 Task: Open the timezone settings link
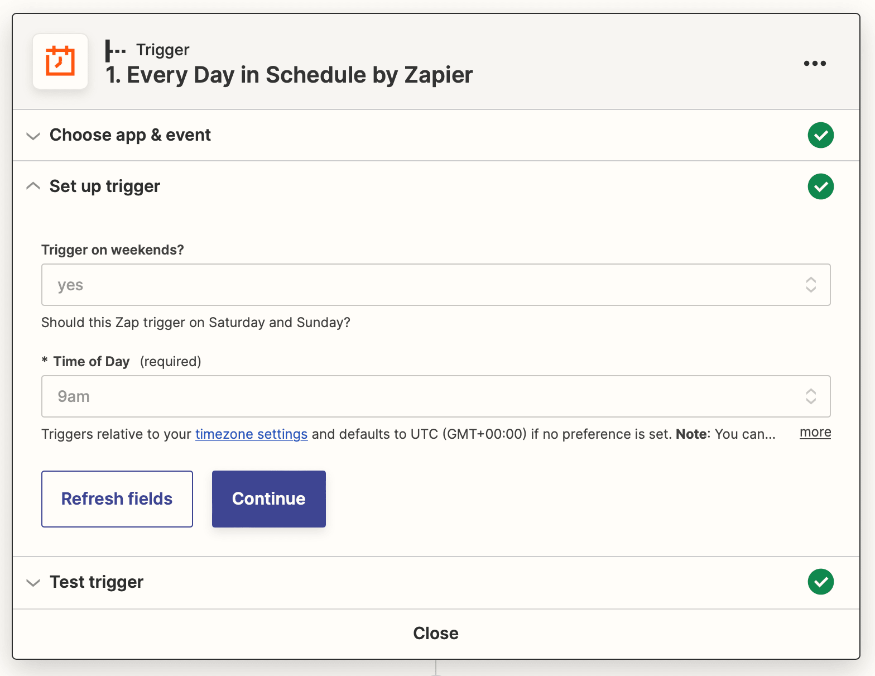point(251,434)
